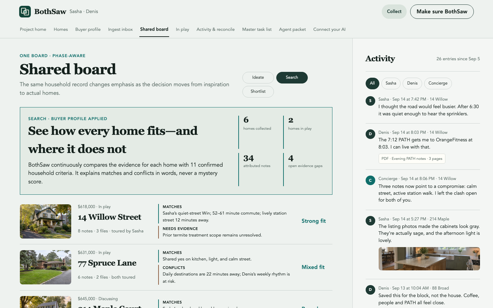The width and height of the screenshot is (493, 308).
Task: Filter activity by Sasha
Action: (391, 84)
